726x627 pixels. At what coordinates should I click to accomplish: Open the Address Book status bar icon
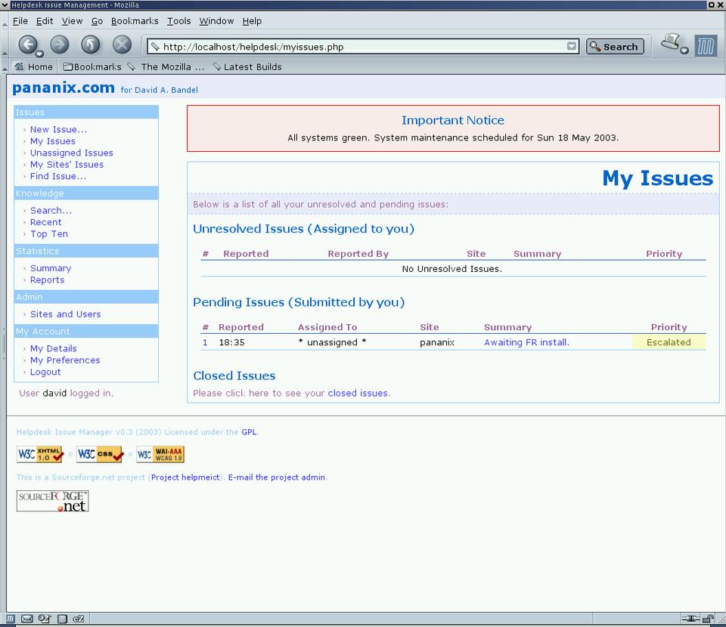(x=62, y=619)
